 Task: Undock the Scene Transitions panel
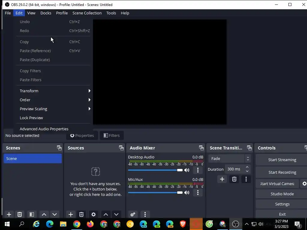[x=249, y=148]
